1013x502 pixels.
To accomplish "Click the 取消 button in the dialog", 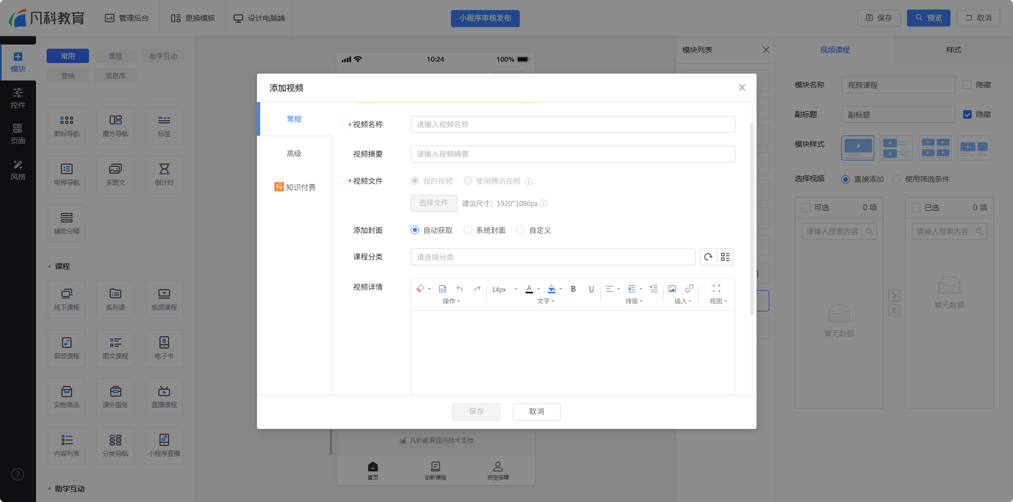I will 536,411.
